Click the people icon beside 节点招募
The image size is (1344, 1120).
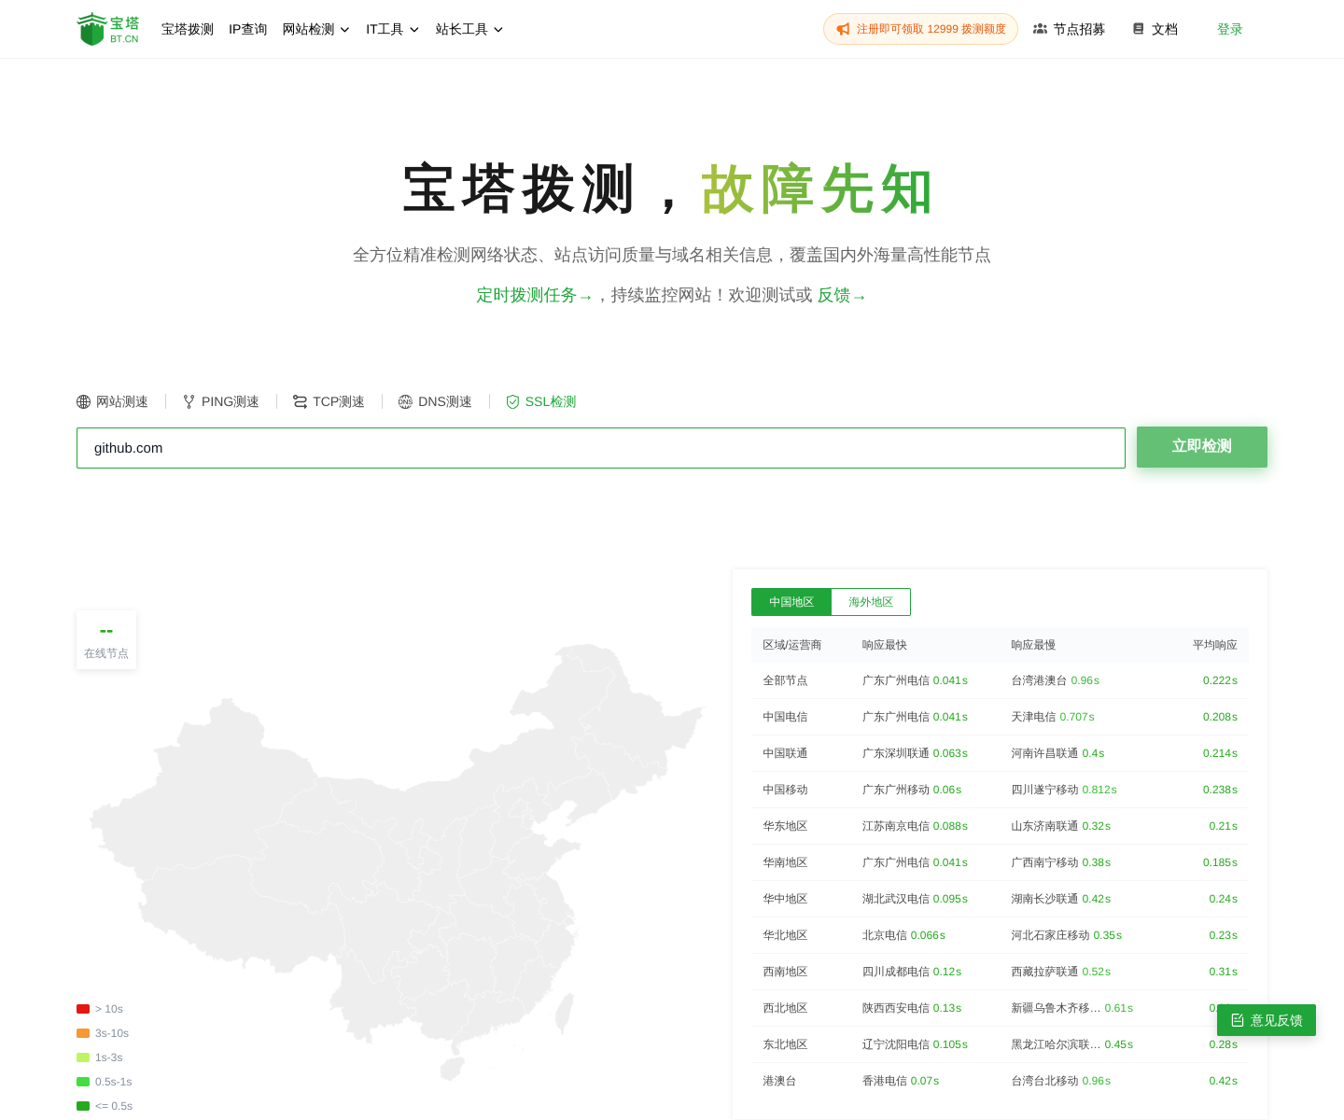pos(1040,29)
